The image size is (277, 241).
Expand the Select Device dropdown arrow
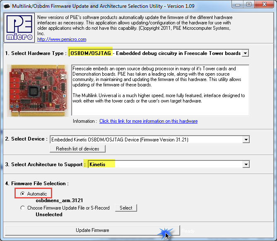coord(246,140)
